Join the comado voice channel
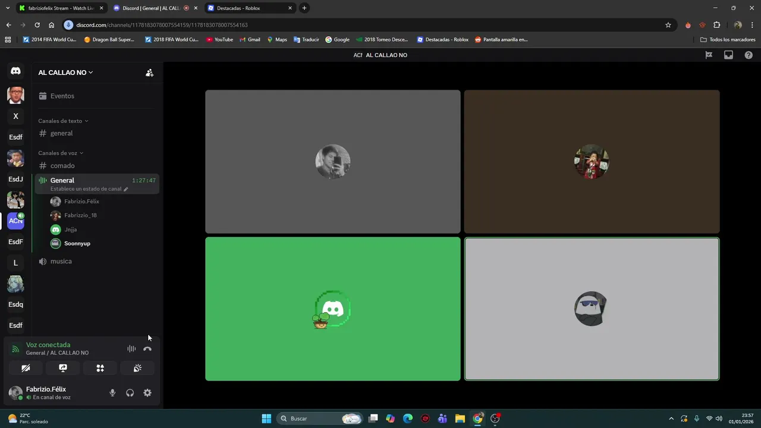Image resolution: width=761 pixels, height=428 pixels. (x=97, y=166)
